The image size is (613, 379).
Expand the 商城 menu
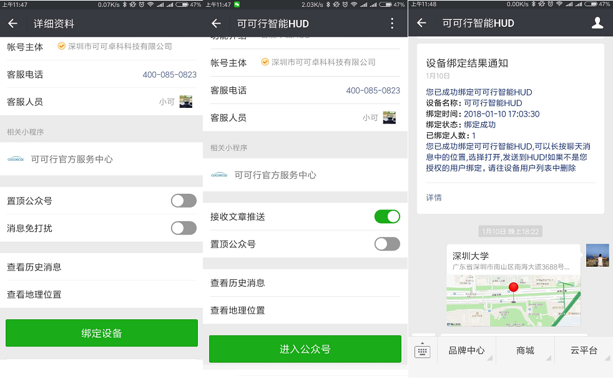[x=525, y=350]
